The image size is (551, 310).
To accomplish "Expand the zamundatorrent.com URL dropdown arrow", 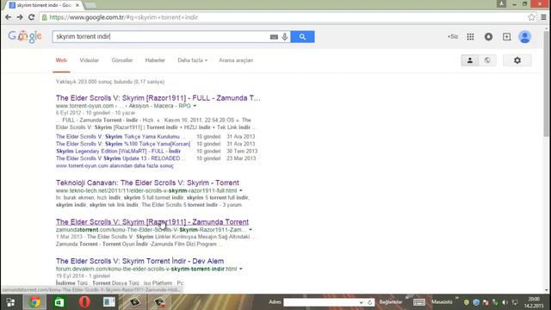I will pos(251,230).
